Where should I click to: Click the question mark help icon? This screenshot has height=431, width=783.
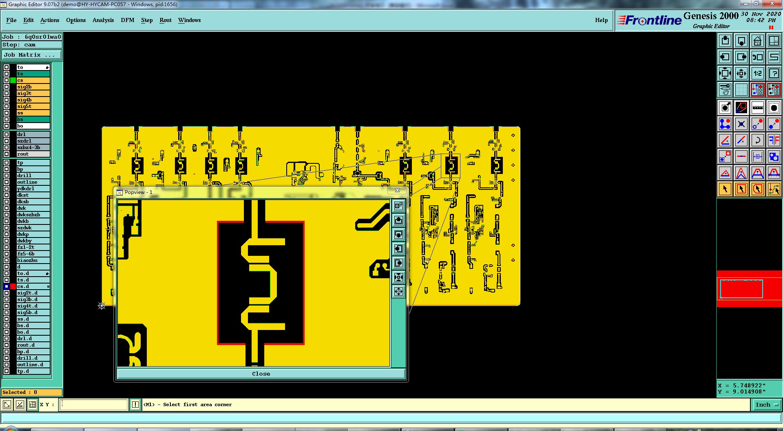pos(774,73)
